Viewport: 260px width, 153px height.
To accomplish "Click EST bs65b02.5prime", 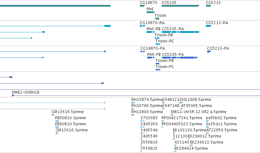I will click(x=221, y=118).
